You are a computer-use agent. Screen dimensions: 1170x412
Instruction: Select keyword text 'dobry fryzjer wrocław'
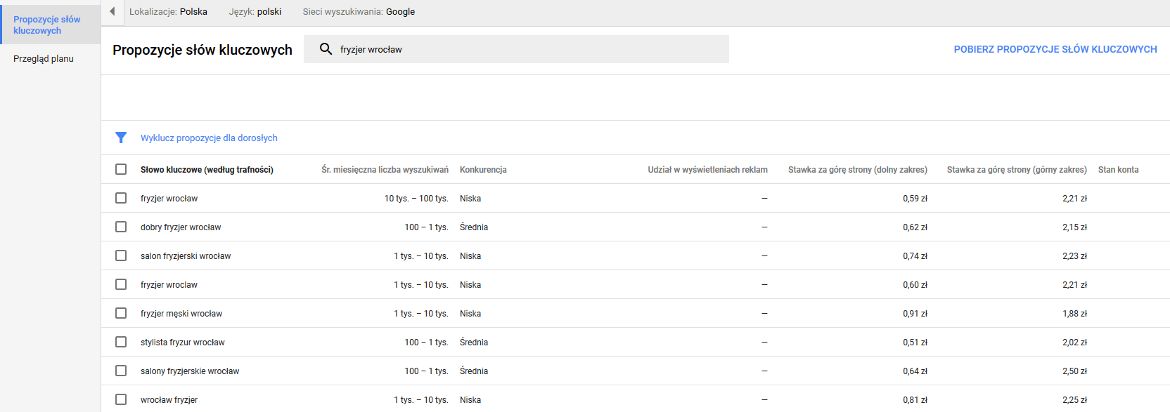pyautogui.click(x=181, y=227)
